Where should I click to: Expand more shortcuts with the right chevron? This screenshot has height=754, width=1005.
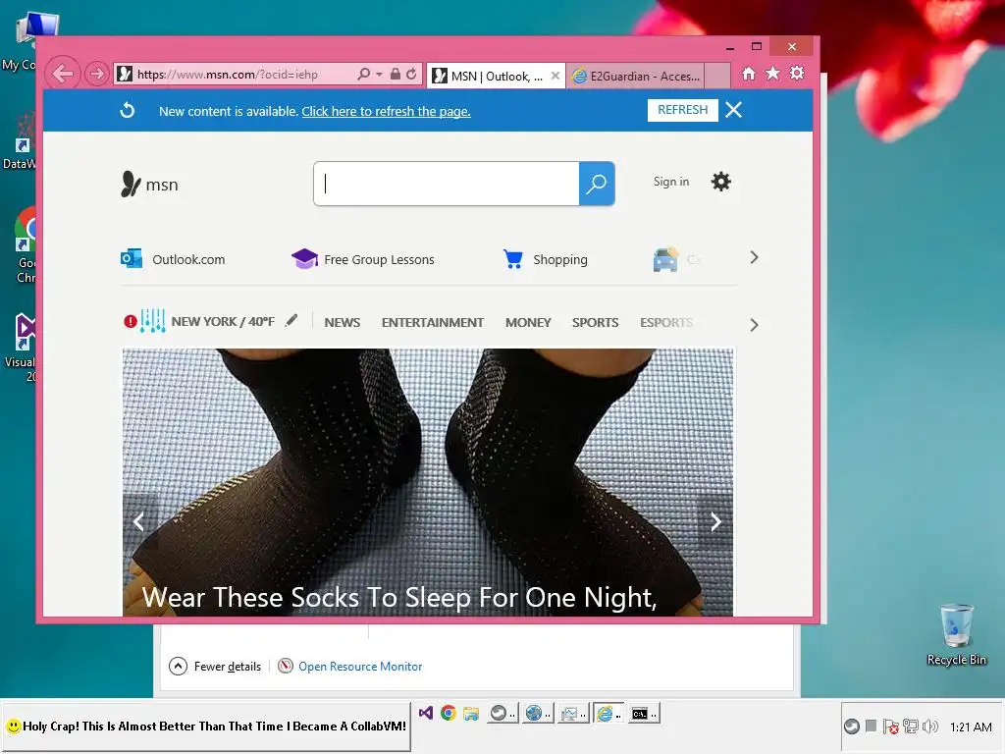tap(754, 258)
